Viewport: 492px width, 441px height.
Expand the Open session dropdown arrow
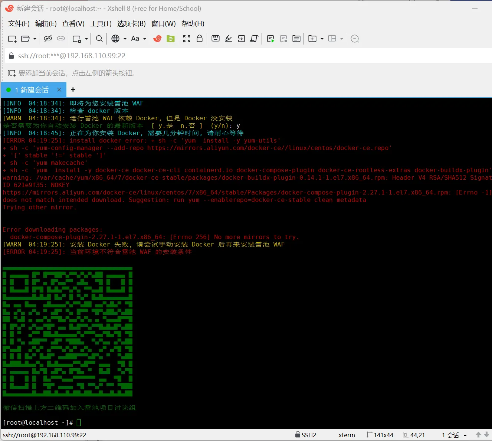click(35, 39)
